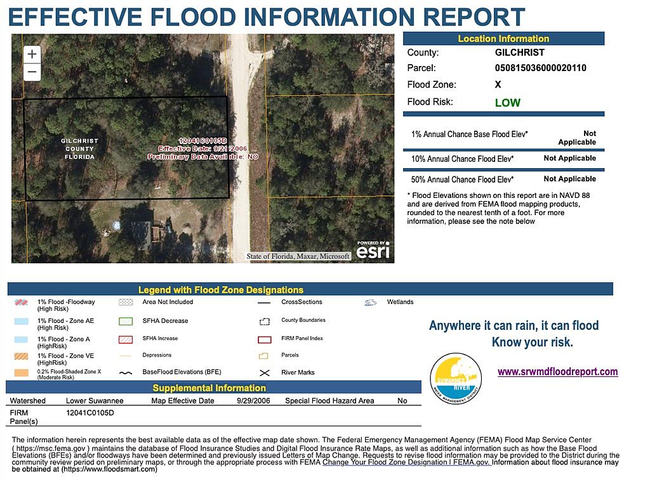
Task: Click the 10% Annual Chance Flood Elev label
Action: click(x=462, y=159)
